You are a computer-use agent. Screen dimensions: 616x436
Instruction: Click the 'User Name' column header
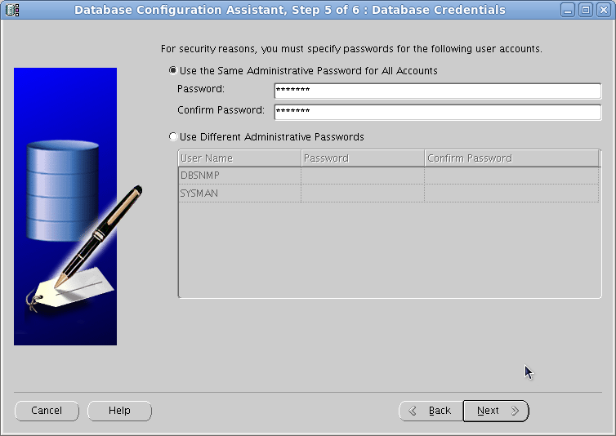239,158
